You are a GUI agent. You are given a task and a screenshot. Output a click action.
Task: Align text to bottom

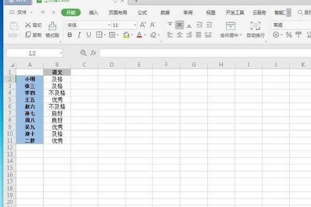(x=189, y=25)
